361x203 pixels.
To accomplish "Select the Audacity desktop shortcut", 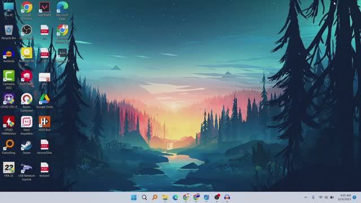I will point(9,55).
